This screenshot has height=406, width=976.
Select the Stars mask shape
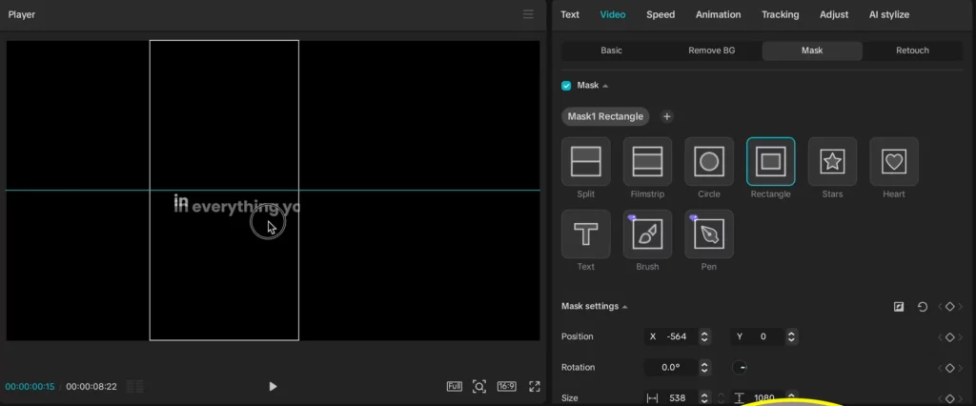click(x=832, y=161)
